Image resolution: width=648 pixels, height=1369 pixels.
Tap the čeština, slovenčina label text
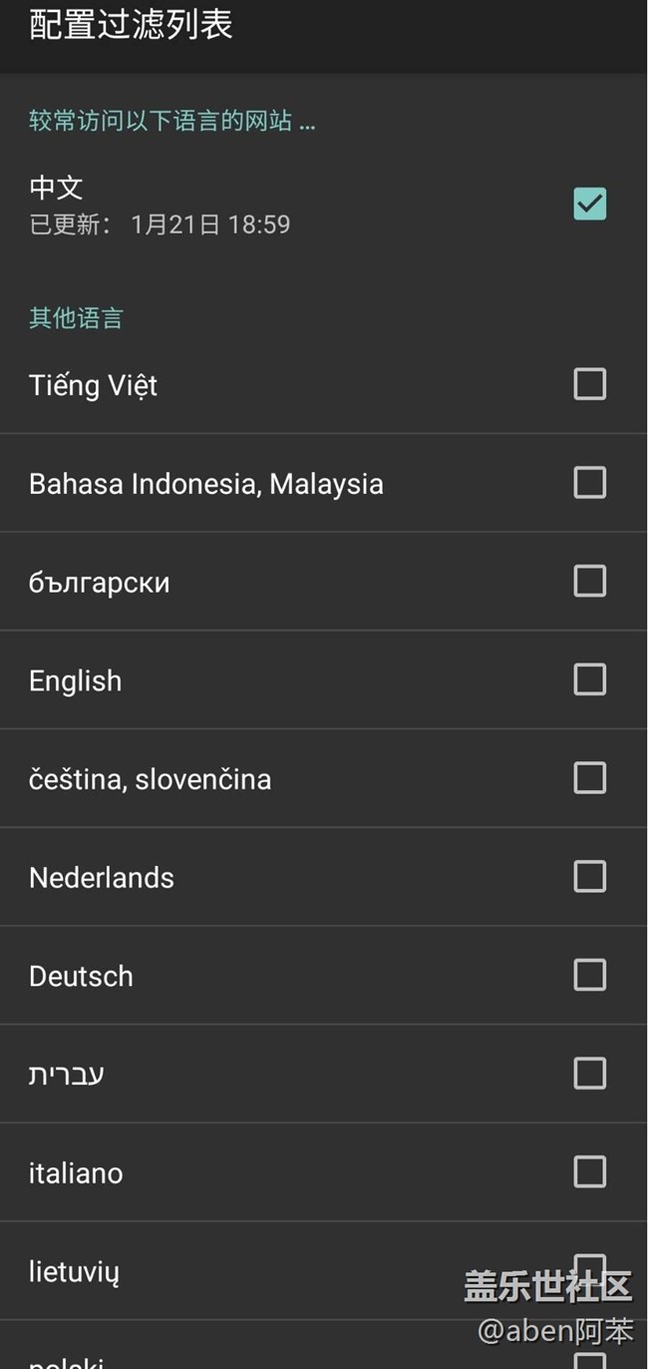click(150, 779)
